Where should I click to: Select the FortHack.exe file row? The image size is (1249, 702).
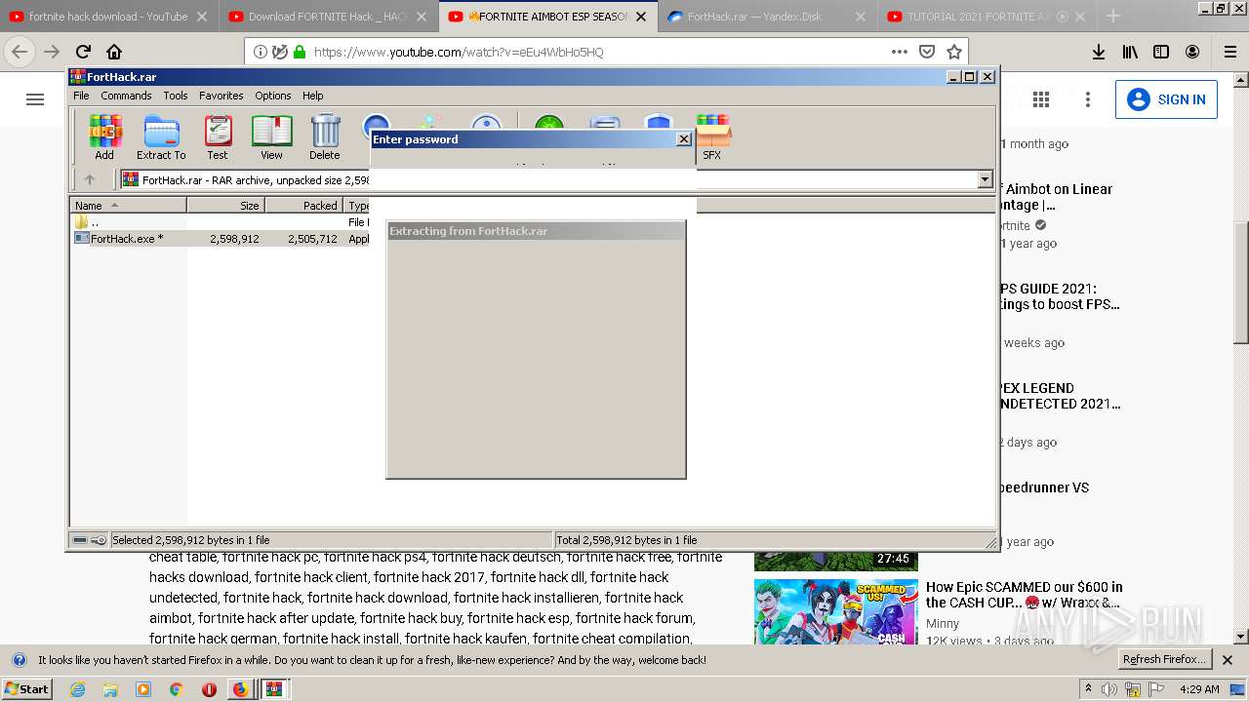pyautogui.click(x=219, y=238)
